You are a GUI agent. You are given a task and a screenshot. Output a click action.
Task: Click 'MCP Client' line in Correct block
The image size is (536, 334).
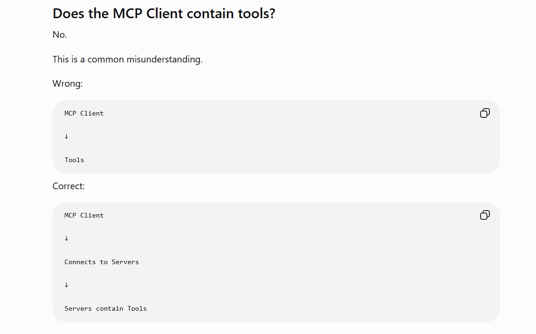click(84, 216)
